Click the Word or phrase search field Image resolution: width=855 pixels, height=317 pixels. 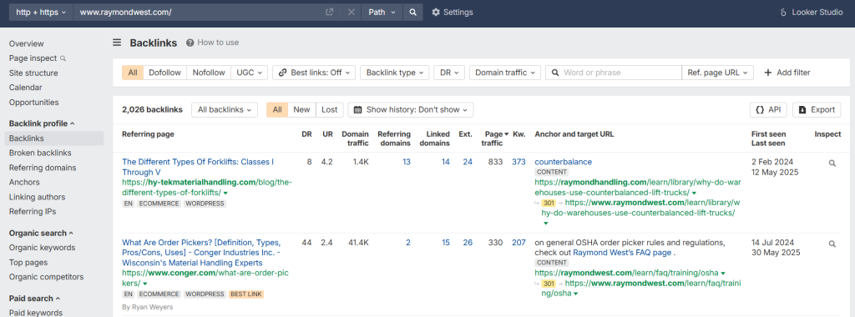[614, 73]
